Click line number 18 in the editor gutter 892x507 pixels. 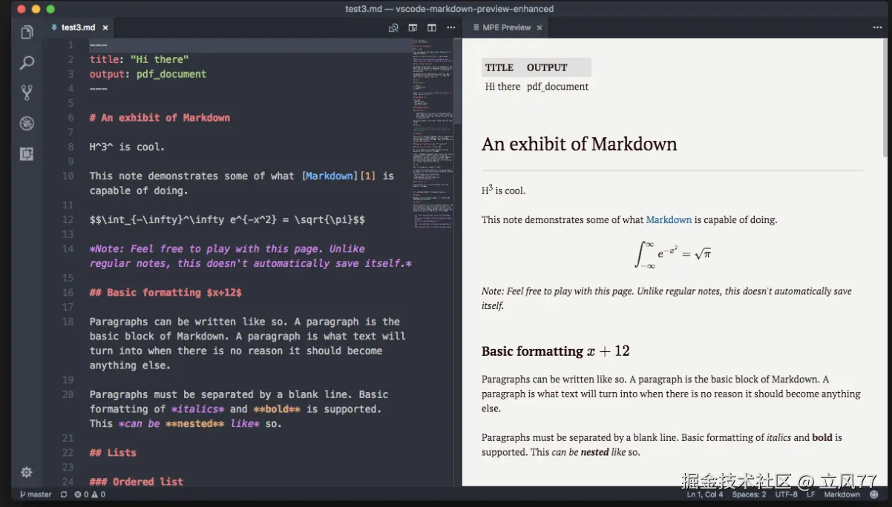click(x=68, y=322)
